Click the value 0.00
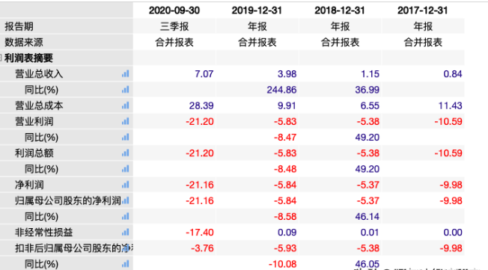This screenshot has width=488, height=270. tap(453, 232)
